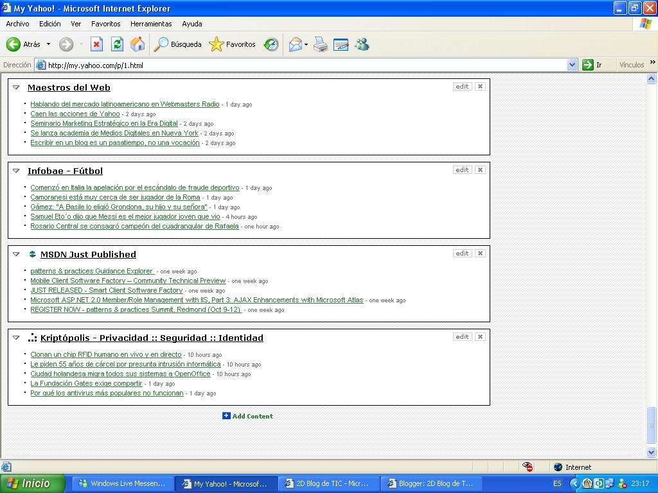The image size is (658, 493).
Task: Click the address bar URL field
Action: [301, 65]
